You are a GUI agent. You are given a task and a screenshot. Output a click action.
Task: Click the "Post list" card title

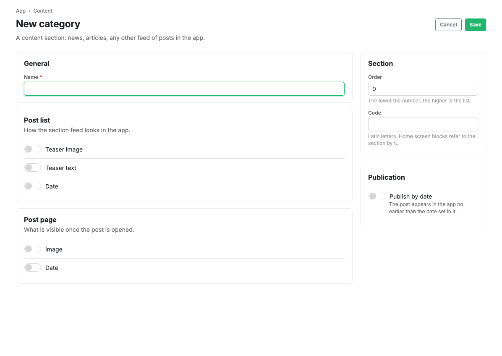pos(37,120)
